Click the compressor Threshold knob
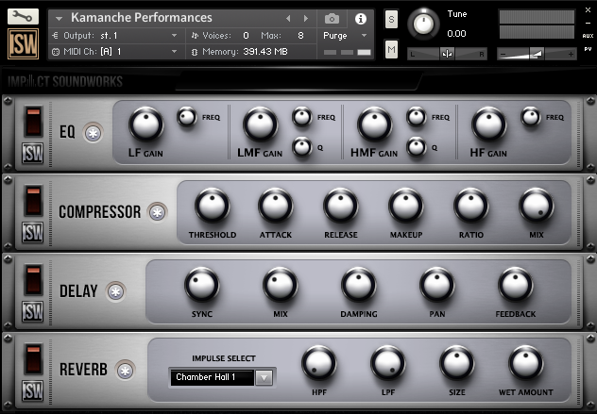This screenshot has height=414, width=597. [213, 206]
